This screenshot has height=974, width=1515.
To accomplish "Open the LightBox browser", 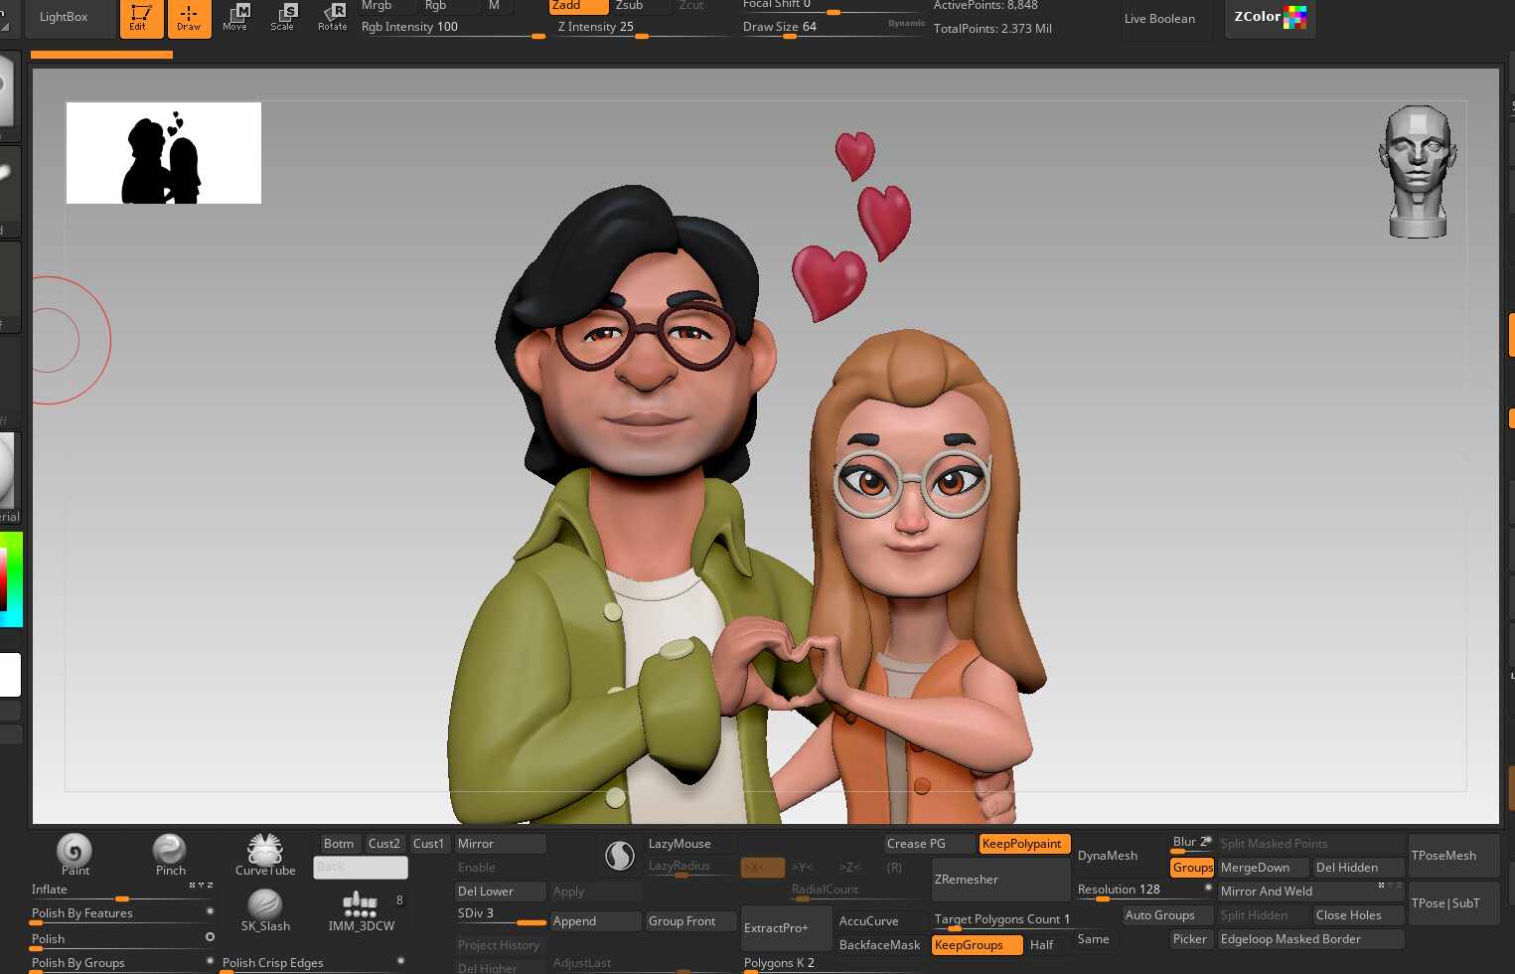I will click(x=64, y=17).
